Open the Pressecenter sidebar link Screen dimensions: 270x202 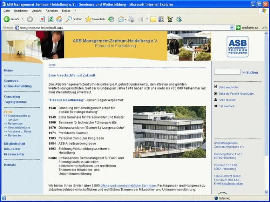click(x=14, y=154)
